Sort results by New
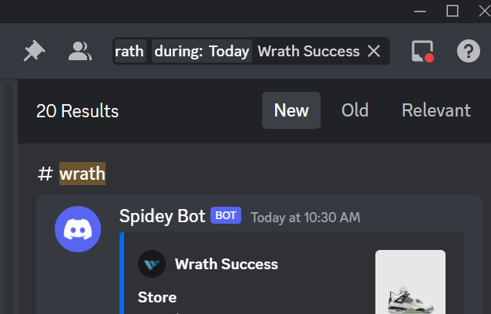 pos(291,110)
